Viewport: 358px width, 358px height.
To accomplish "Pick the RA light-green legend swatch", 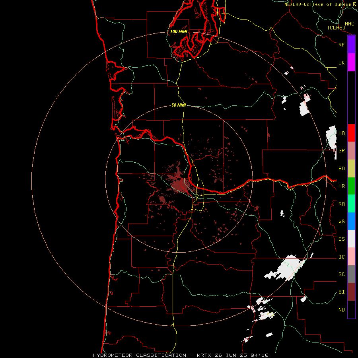I will click(351, 204).
